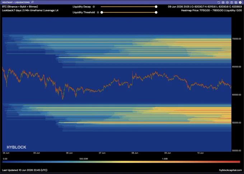Click the OHLC readout for 09 Jun 2026
Viewport: 244px width, 174px height.
click(205, 7)
